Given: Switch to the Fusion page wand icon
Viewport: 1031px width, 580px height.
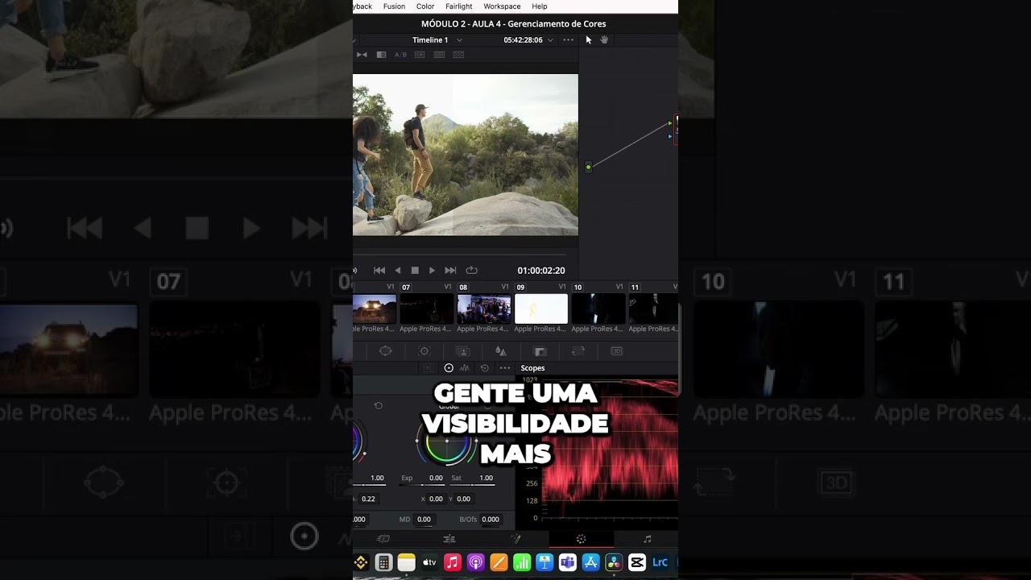Looking at the screenshot, I should pyautogui.click(x=515, y=539).
